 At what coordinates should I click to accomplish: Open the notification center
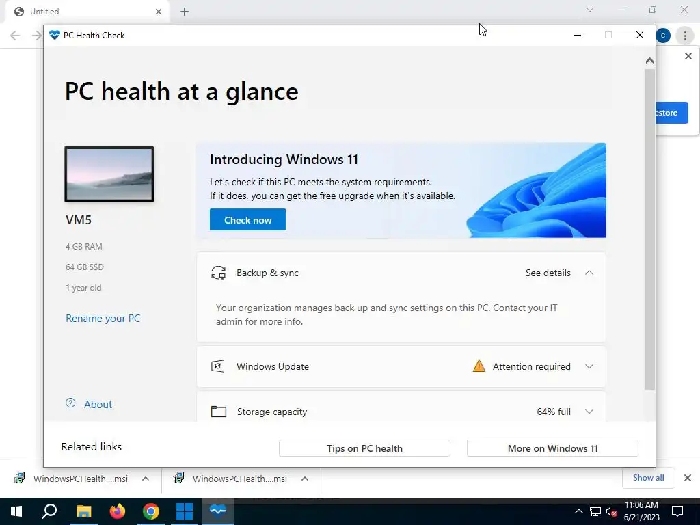(x=677, y=511)
